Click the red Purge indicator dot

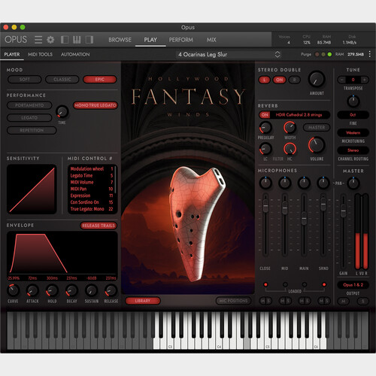coord(317,54)
